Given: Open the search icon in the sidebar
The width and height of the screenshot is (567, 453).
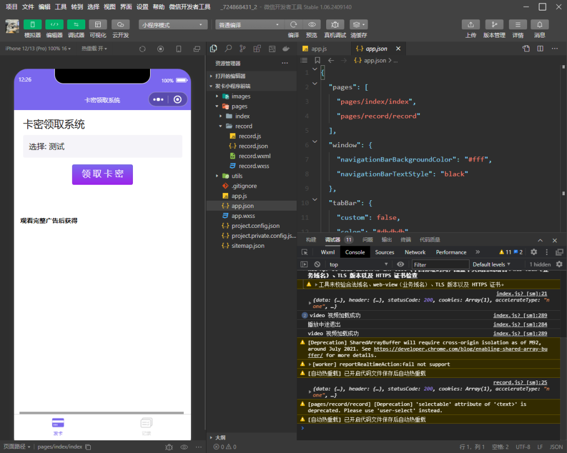Looking at the screenshot, I should [228, 49].
